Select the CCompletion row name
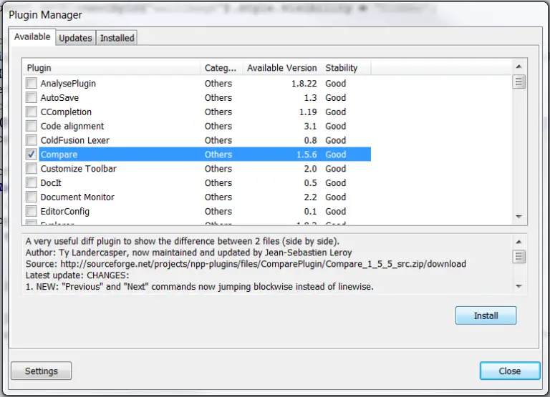This screenshot has width=550, height=397. pos(66,112)
